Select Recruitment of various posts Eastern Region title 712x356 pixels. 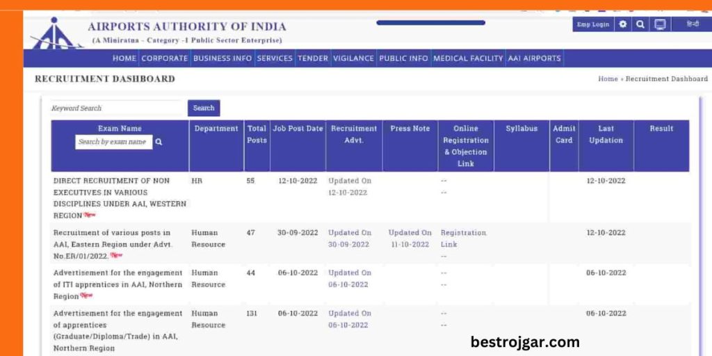(x=113, y=244)
